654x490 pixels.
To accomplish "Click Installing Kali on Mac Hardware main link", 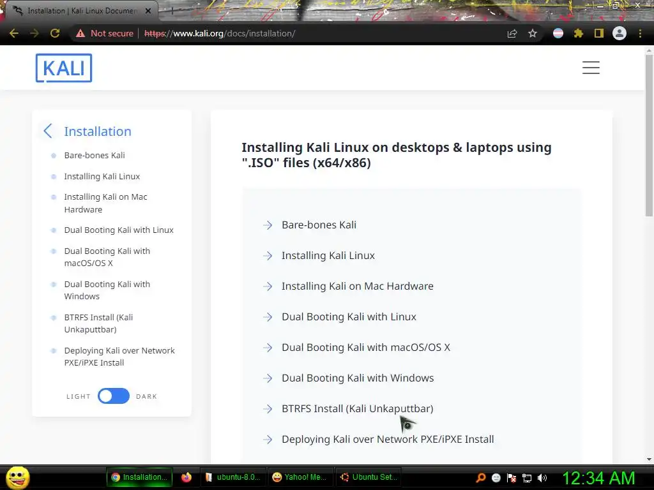I will (358, 286).
